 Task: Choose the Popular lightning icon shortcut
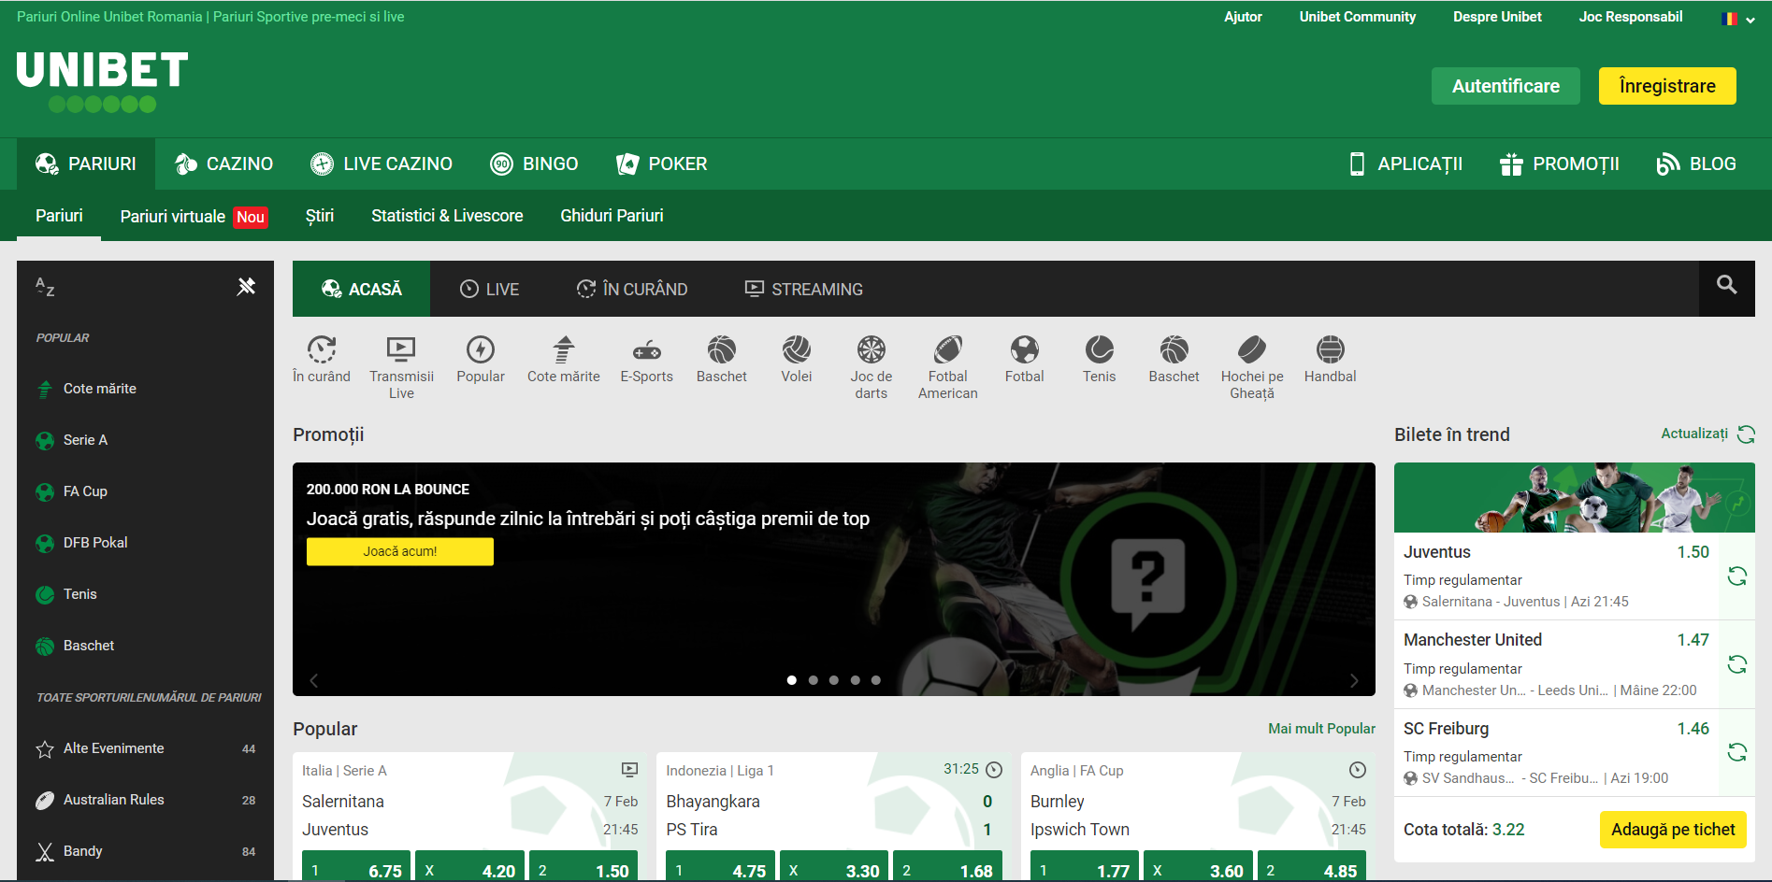point(481,349)
